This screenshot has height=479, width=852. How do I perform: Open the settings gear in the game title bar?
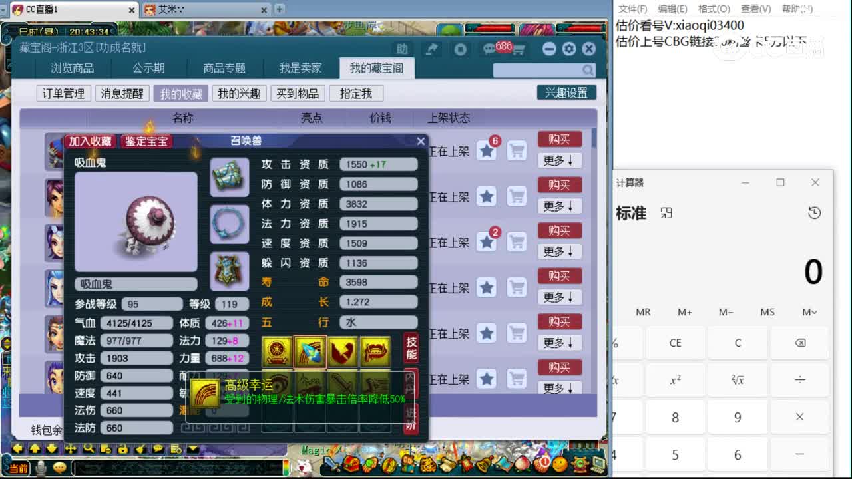569,49
